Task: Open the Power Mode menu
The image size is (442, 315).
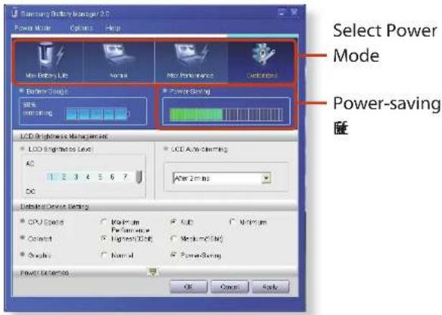Action: (x=33, y=28)
